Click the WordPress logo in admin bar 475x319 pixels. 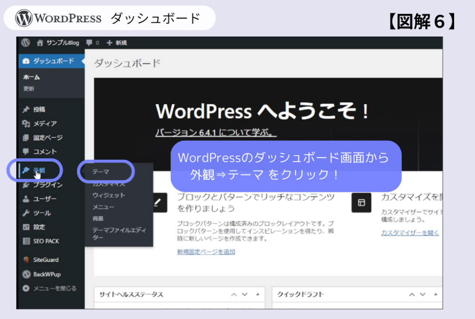click(x=26, y=43)
